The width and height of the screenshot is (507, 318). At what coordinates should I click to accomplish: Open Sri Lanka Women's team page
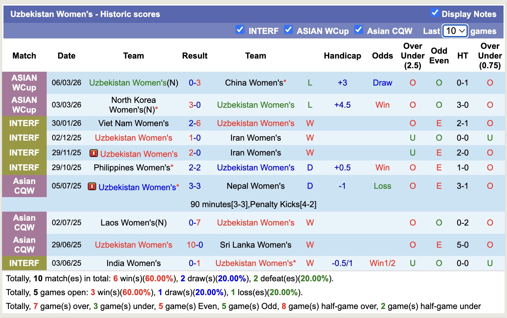pyautogui.click(x=256, y=245)
